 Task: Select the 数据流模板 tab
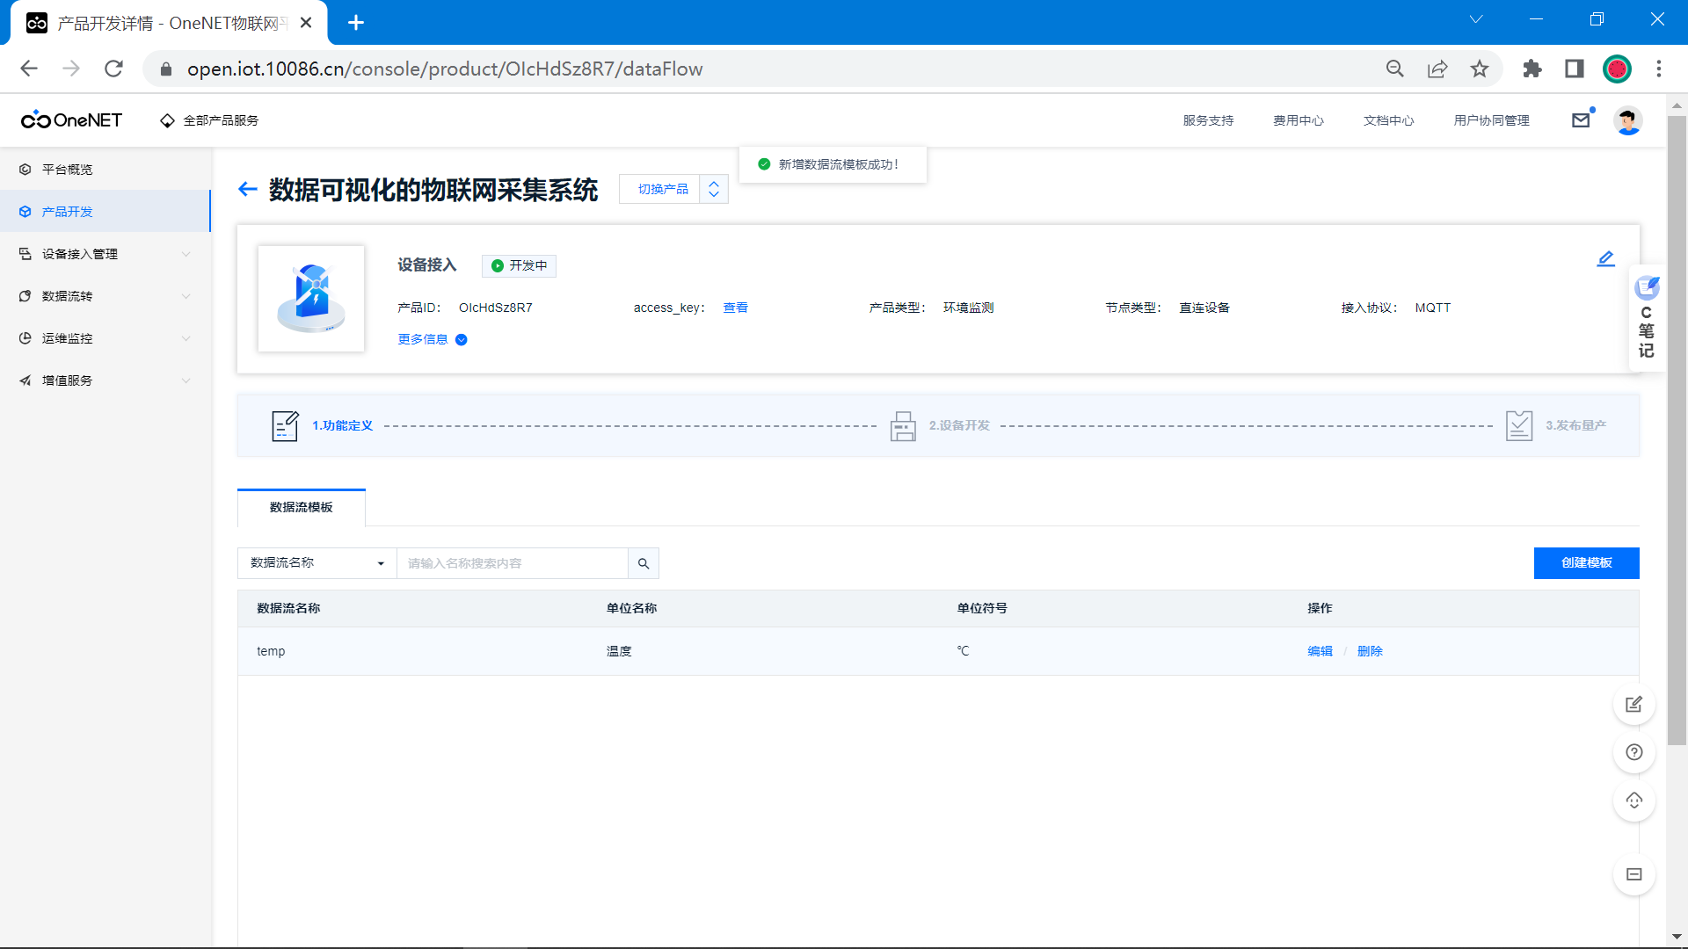pyautogui.click(x=301, y=507)
